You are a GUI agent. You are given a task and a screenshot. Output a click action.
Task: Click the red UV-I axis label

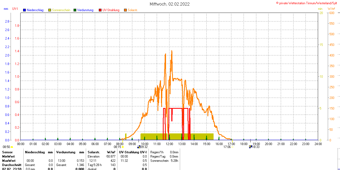pyautogui.click(x=15, y=9)
